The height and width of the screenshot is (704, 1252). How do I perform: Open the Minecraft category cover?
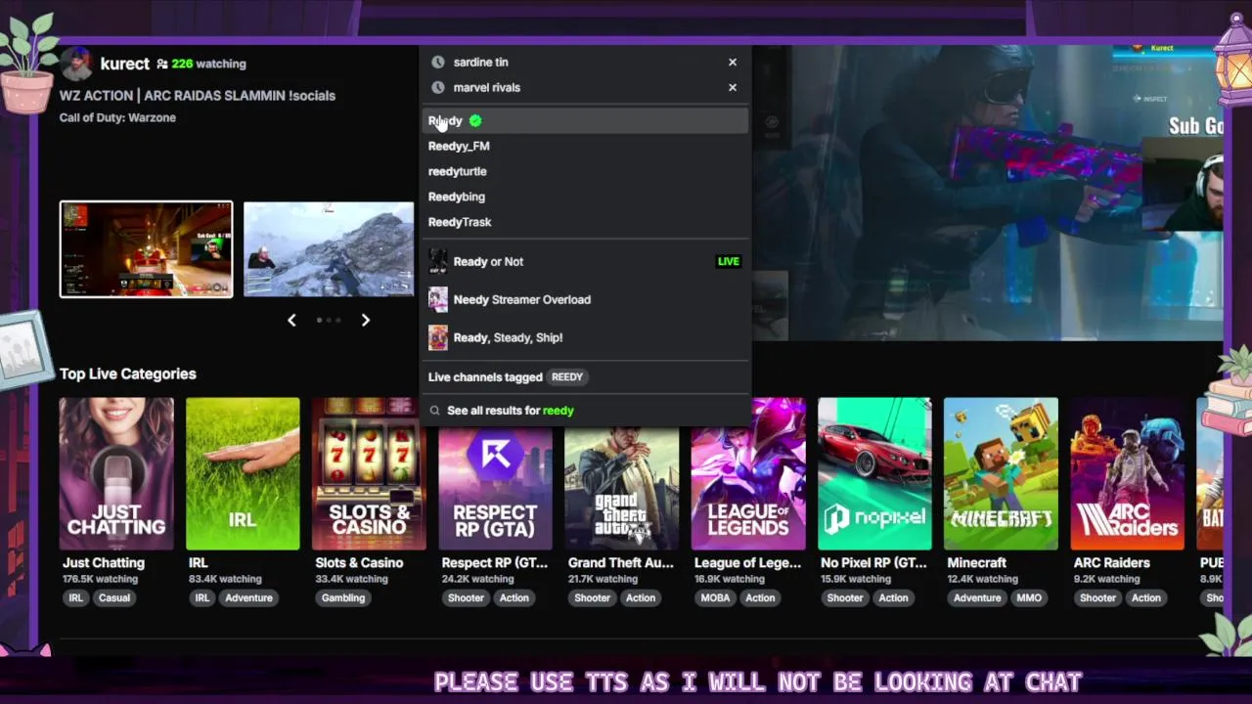coord(1001,473)
